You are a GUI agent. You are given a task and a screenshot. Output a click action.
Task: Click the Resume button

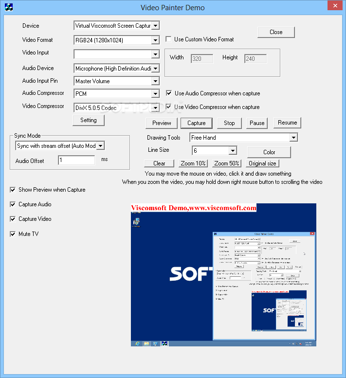(288, 123)
